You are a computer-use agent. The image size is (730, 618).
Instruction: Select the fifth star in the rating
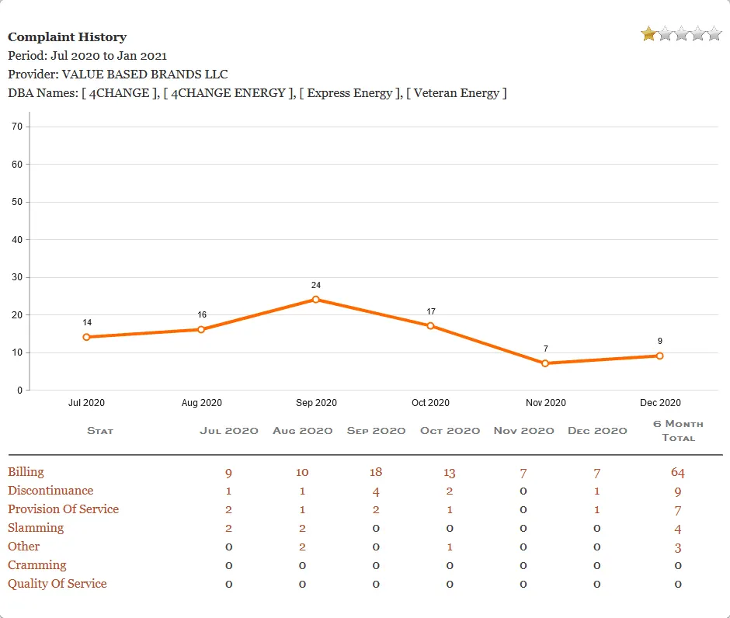[714, 33]
